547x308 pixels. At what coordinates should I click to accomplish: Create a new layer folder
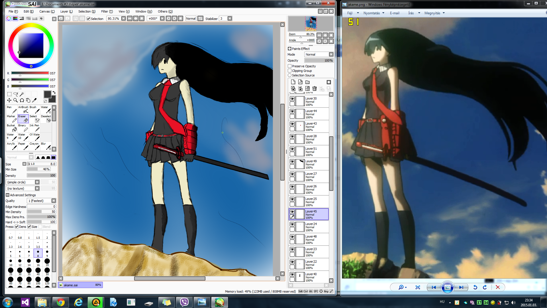[x=307, y=82]
